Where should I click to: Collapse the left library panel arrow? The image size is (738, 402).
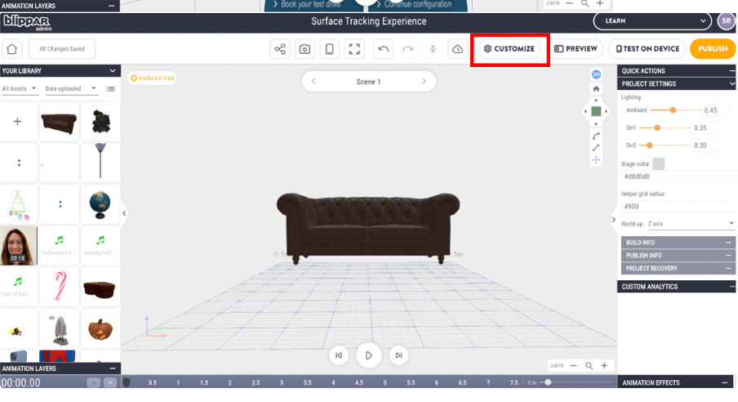click(124, 213)
